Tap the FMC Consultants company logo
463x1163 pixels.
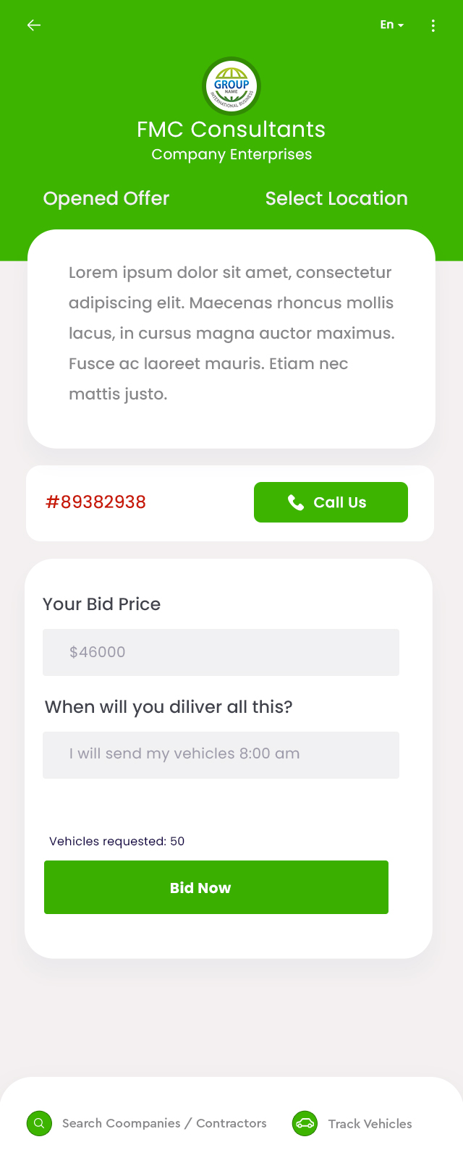pyautogui.click(x=231, y=86)
